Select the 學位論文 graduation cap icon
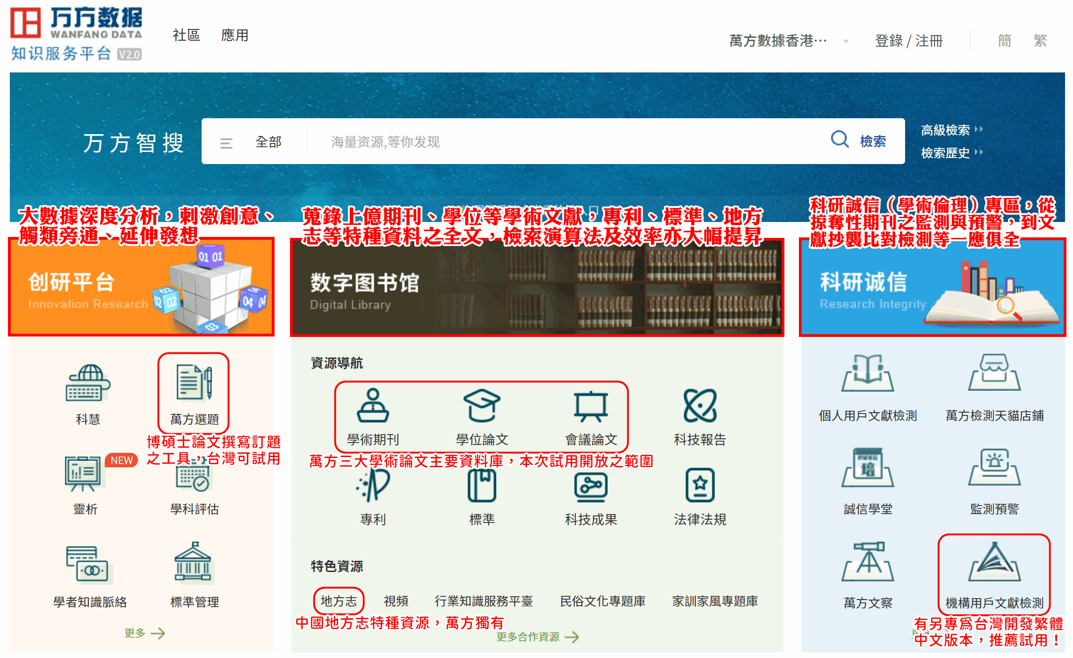 coord(482,406)
